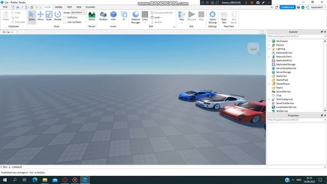Switch to the MODEL tab

pos(59,7)
